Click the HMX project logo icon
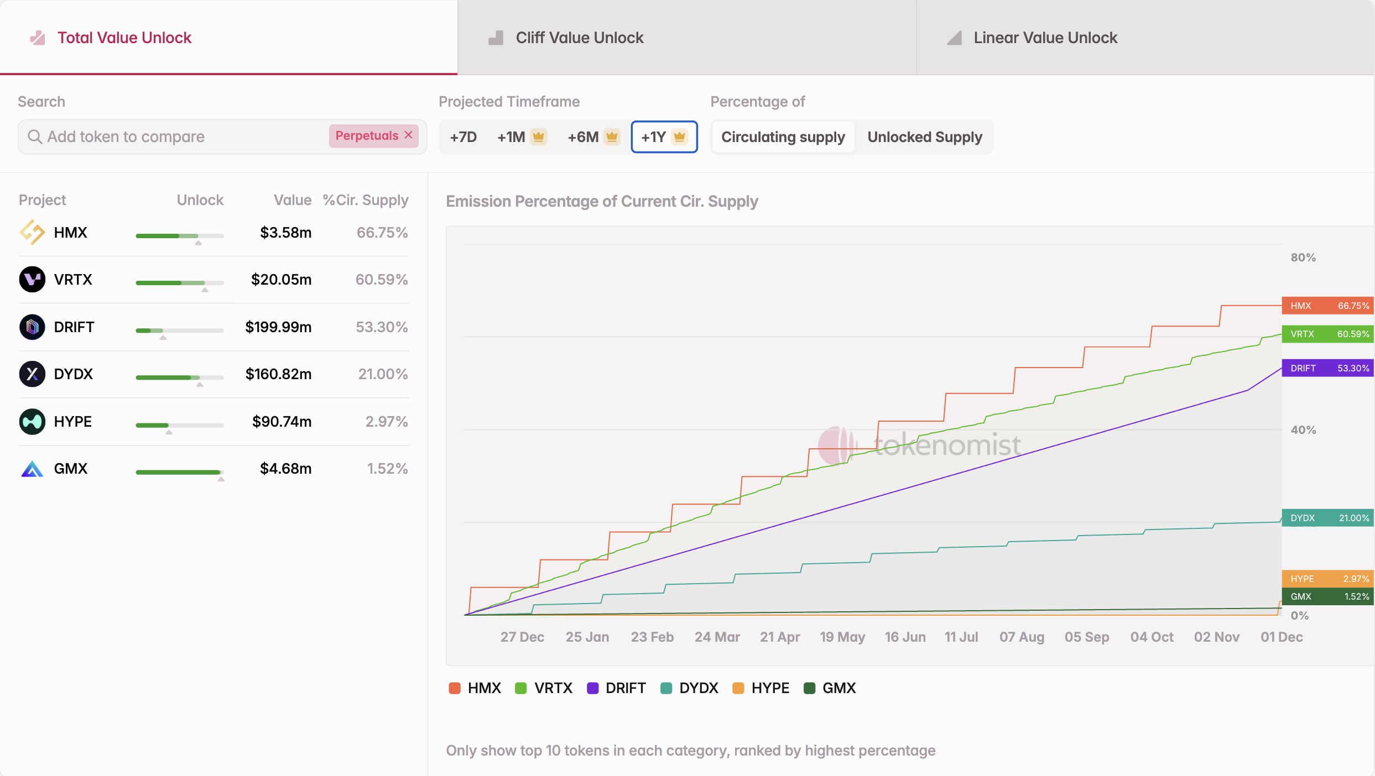 coord(32,233)
